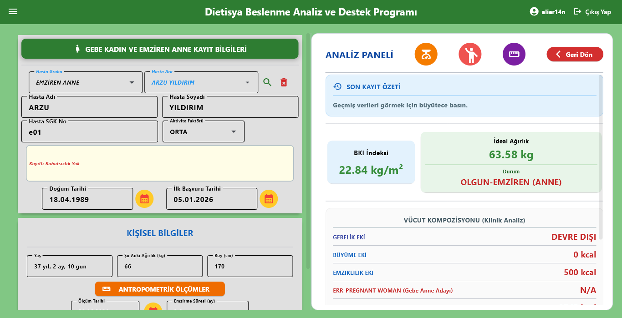The height and width of the screenshot is (318, 622).
Task: Click the BÜYÜME EKİ row label
Action: click(x=350, y=255)
